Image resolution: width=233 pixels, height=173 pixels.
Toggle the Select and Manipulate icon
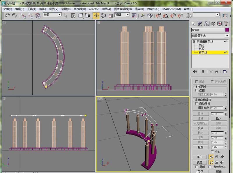143,15
